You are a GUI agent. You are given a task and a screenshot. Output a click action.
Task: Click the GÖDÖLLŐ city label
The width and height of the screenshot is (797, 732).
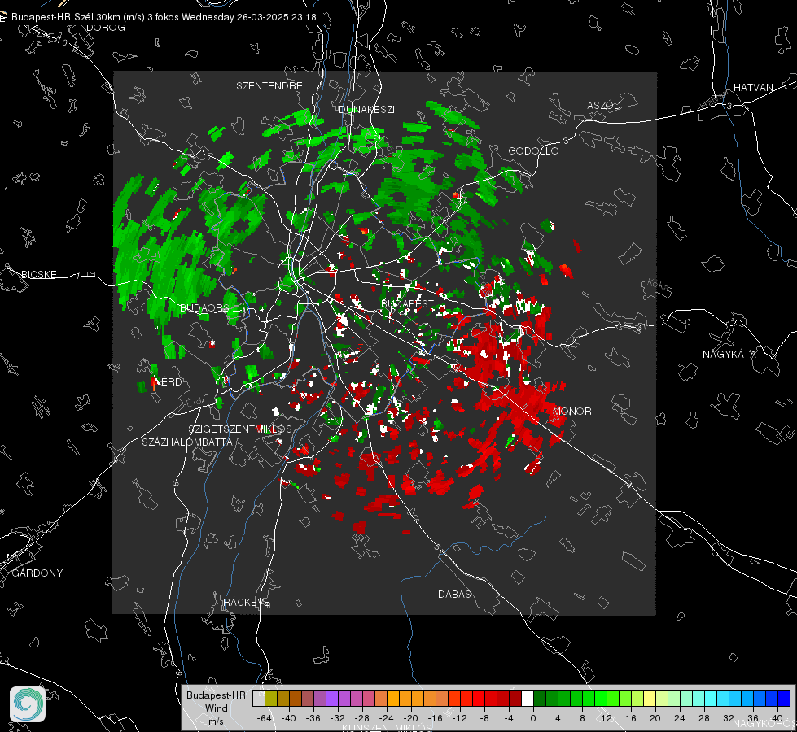point(533,150)
